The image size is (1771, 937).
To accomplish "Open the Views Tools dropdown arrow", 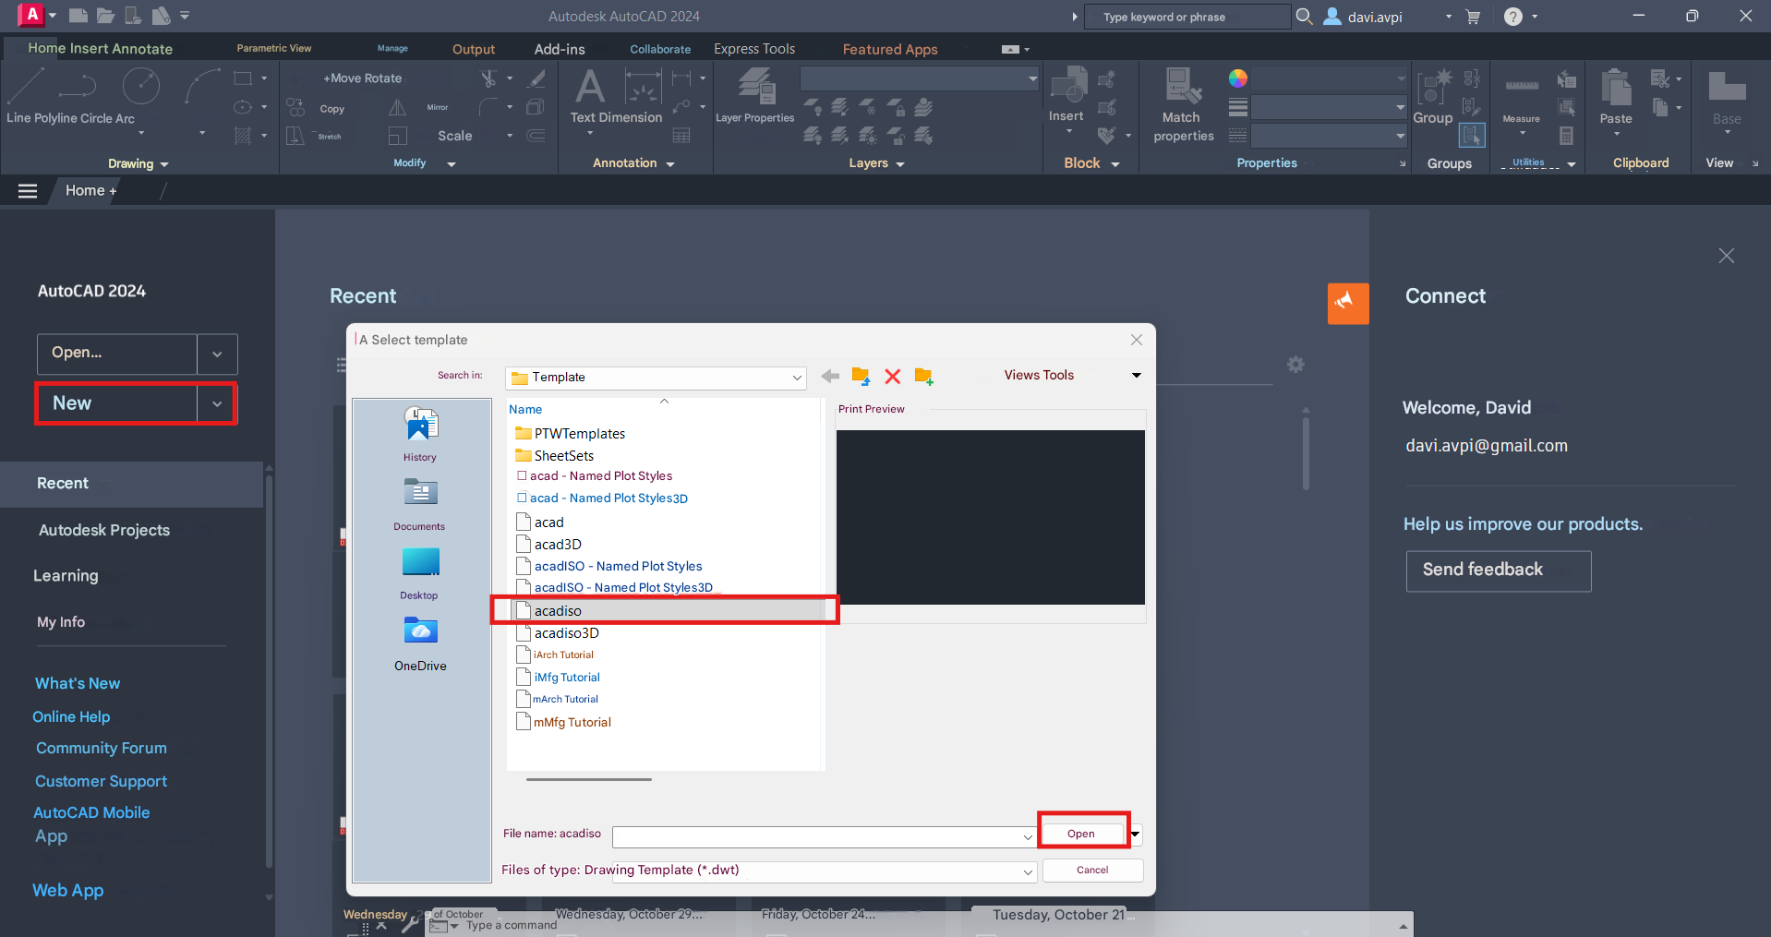I will pyautogui.click(x=1137, y=375).
